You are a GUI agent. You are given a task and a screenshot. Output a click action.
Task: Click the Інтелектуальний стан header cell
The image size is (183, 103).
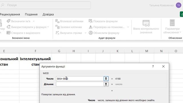pos(35,62)
